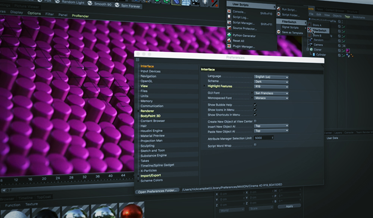
Task: Click the Reset All icon
Action: tap(229, 40)
